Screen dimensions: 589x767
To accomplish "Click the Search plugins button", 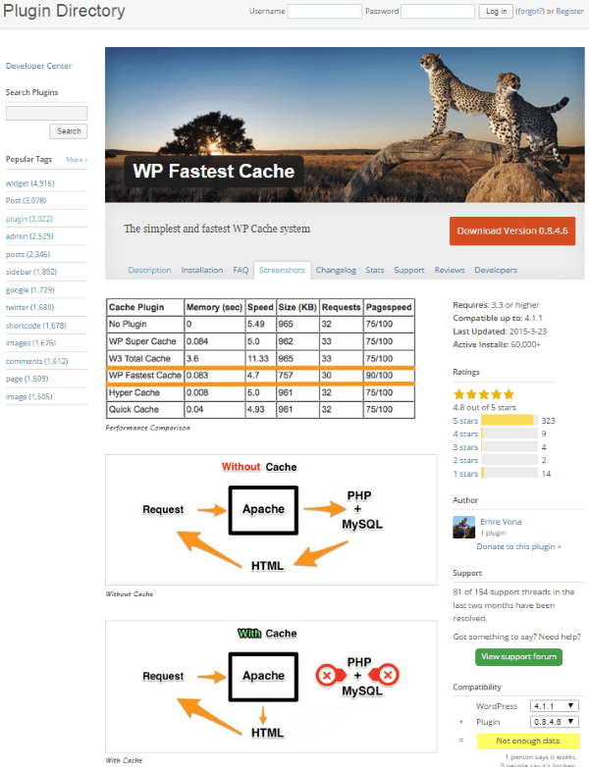I will click(69, 131).
